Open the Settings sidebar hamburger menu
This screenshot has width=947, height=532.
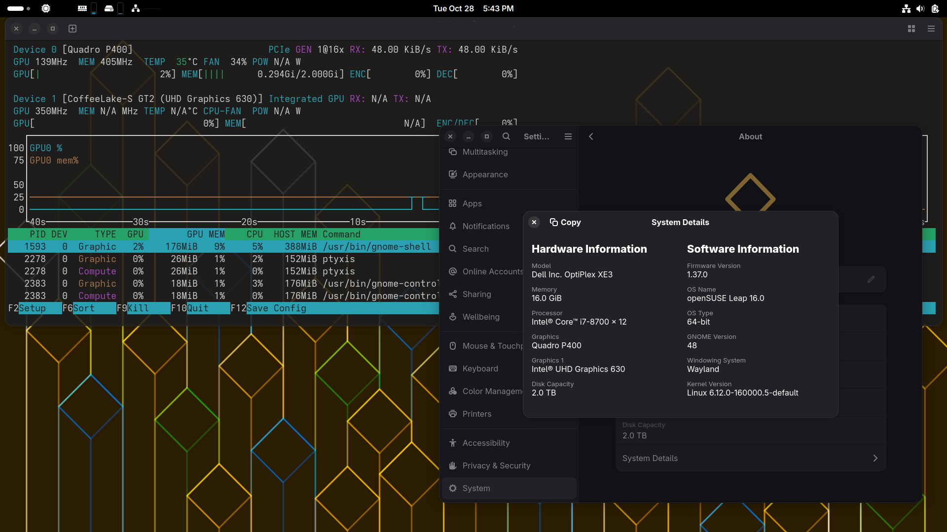click(x=568, y=136)
